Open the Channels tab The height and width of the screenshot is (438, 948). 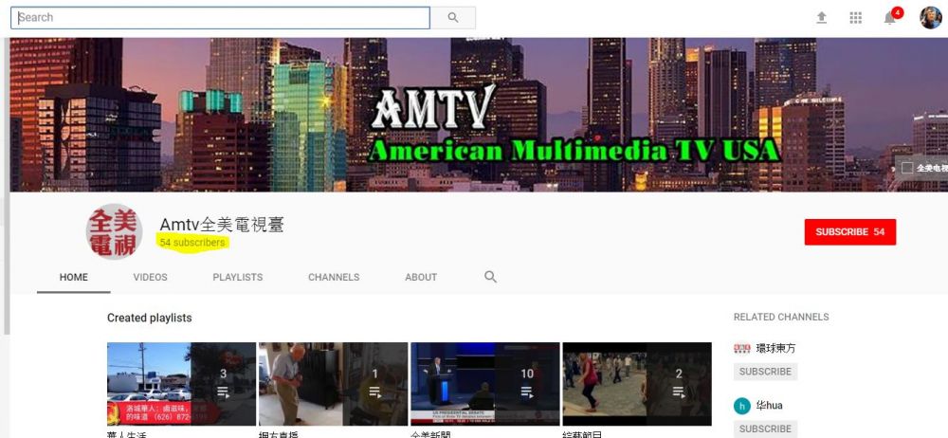334,278
